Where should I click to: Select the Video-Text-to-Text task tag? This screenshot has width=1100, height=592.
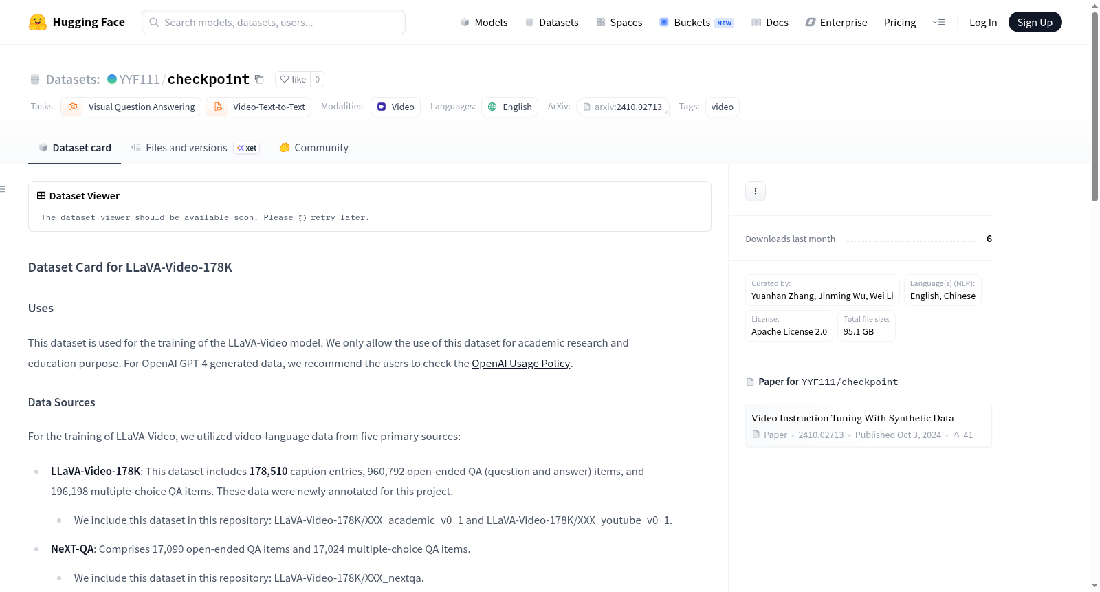258,107
